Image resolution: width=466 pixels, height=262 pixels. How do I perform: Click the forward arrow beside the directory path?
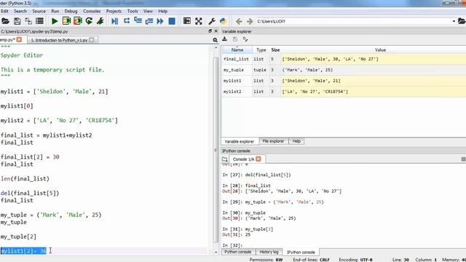point(250,21)
